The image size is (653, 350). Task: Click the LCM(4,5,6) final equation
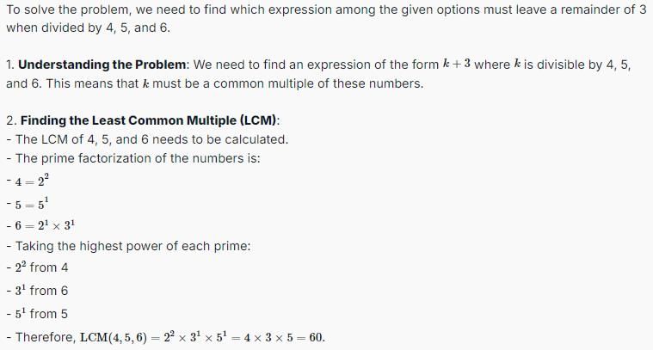(x=202, y=337)
